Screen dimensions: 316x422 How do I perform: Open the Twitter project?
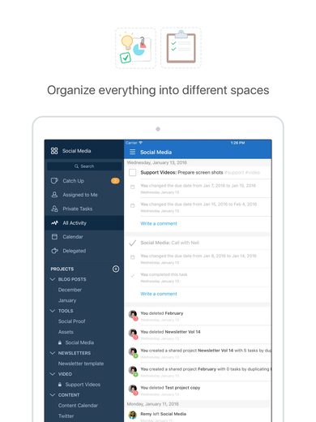coord(66,416)
